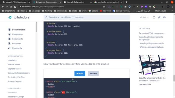Open the Release Notes link
Image resolution: width=175 pixels, height=98 pixels.
[14, 65]
